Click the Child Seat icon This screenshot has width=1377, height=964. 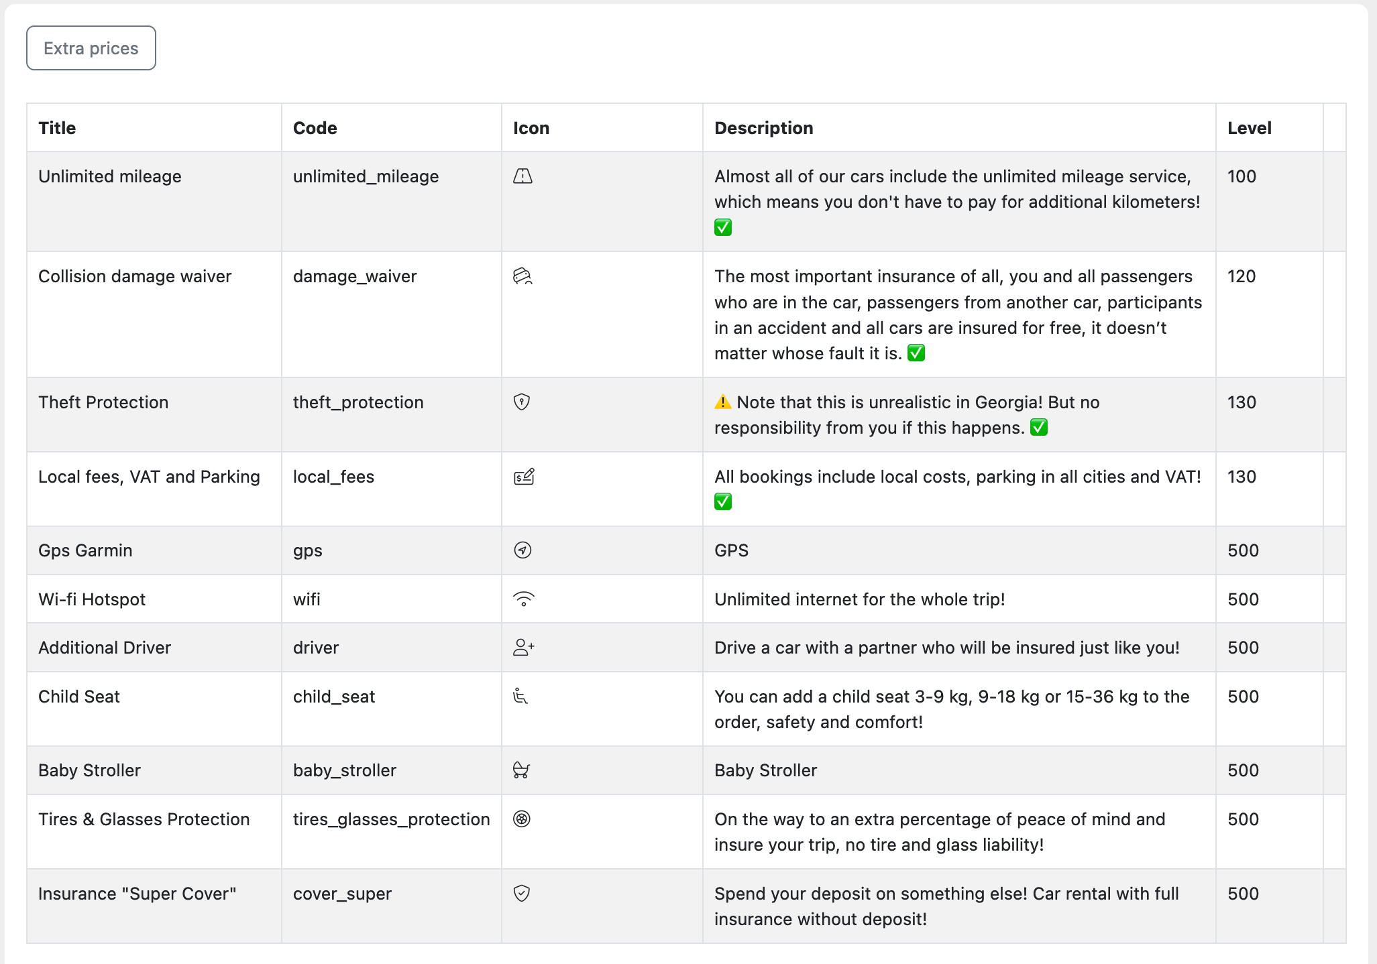point(520,697)
